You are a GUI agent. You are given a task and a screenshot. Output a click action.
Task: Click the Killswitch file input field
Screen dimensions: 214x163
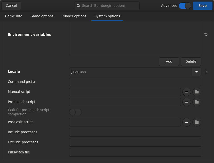135,152
